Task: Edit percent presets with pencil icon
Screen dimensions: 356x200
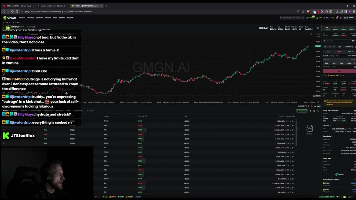Action: pyautogui.click(x=354, y=63)
